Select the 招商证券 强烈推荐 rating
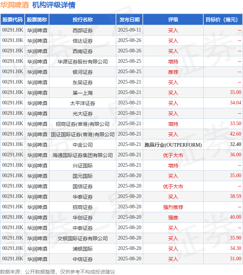Screen dimensions: 243x275 coord(173,207)
